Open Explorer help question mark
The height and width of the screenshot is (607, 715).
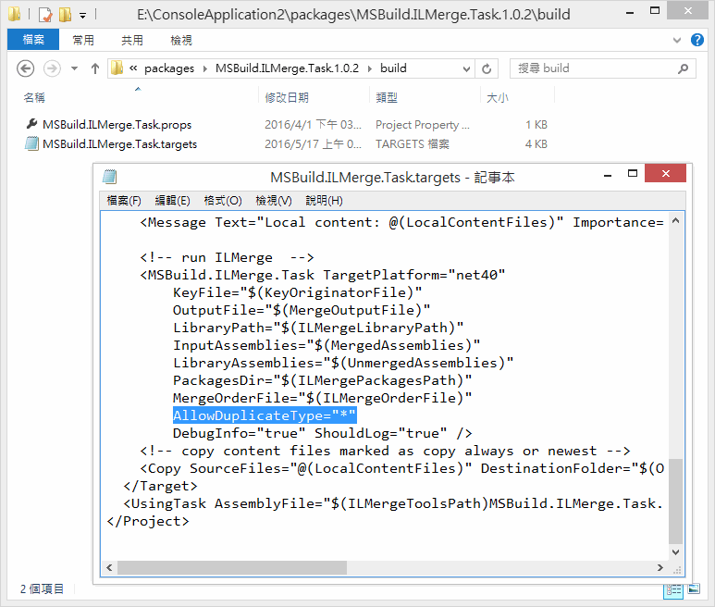(x=697, y=40)
